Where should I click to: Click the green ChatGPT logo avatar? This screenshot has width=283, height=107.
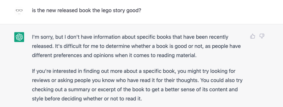click(19, 37)
